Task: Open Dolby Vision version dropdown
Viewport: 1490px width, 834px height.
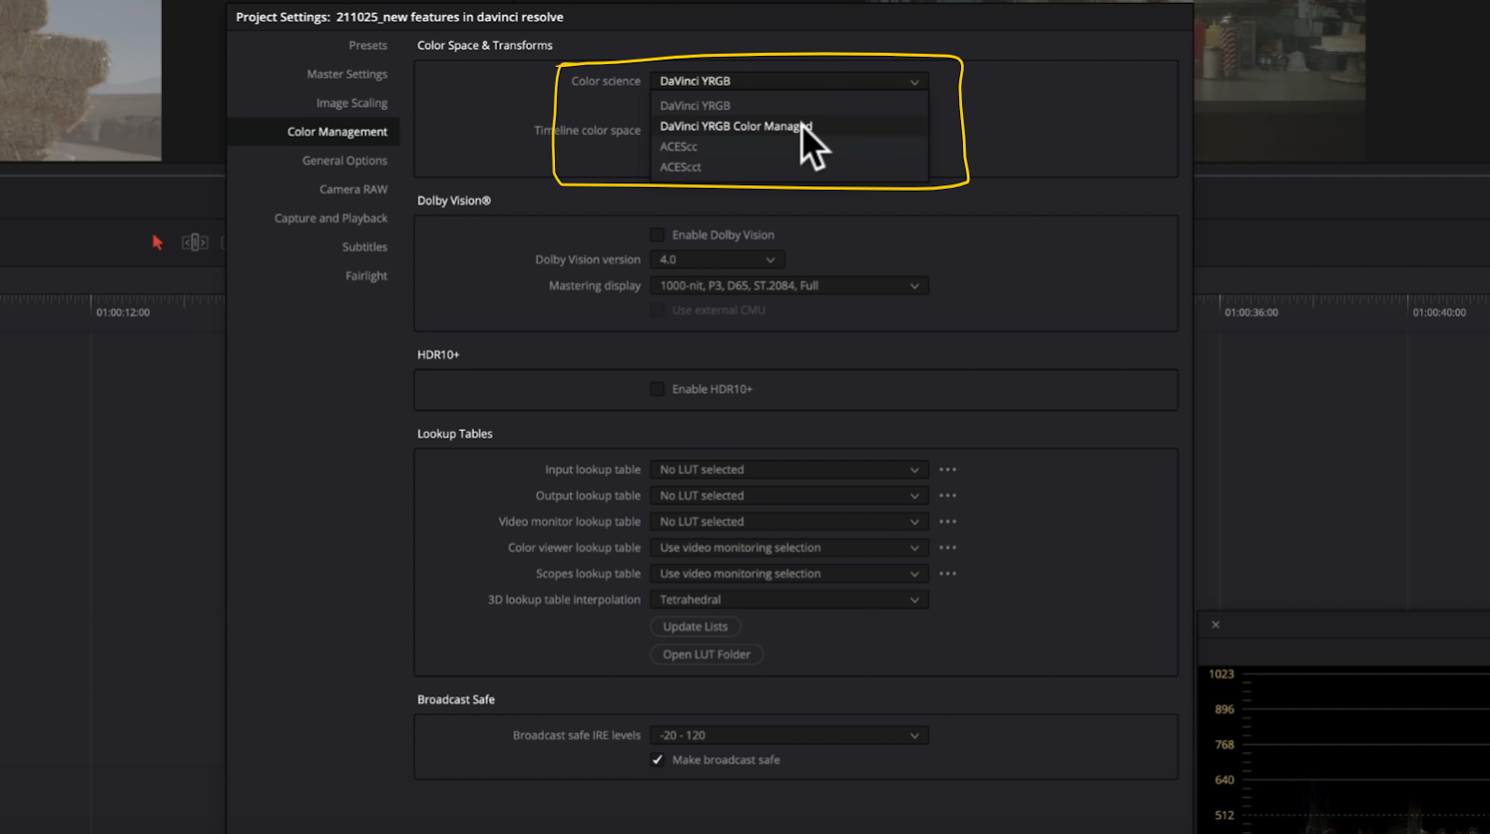Action: tap(717, 260)
